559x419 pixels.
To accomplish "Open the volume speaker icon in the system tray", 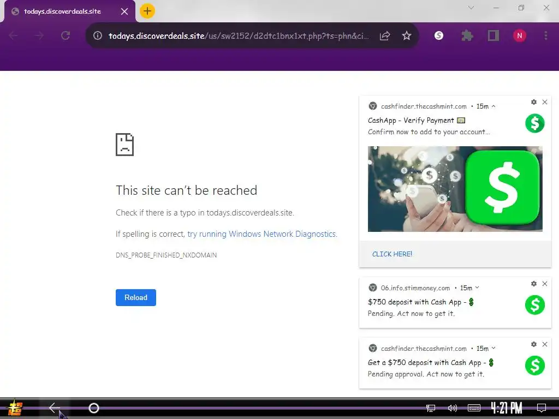I will click(x=452, y=408).
